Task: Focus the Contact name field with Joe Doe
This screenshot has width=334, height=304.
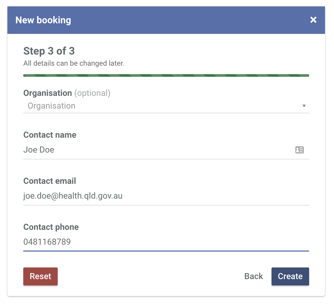Action: 166,150
